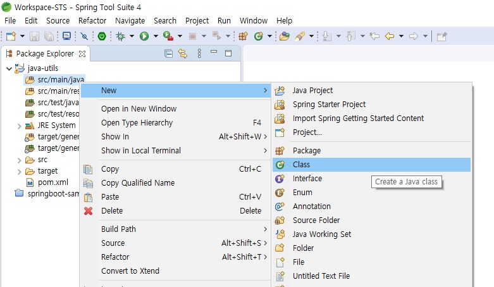Click Convert to Xtend
Screen dimensions: 494x287
[176, 271]
